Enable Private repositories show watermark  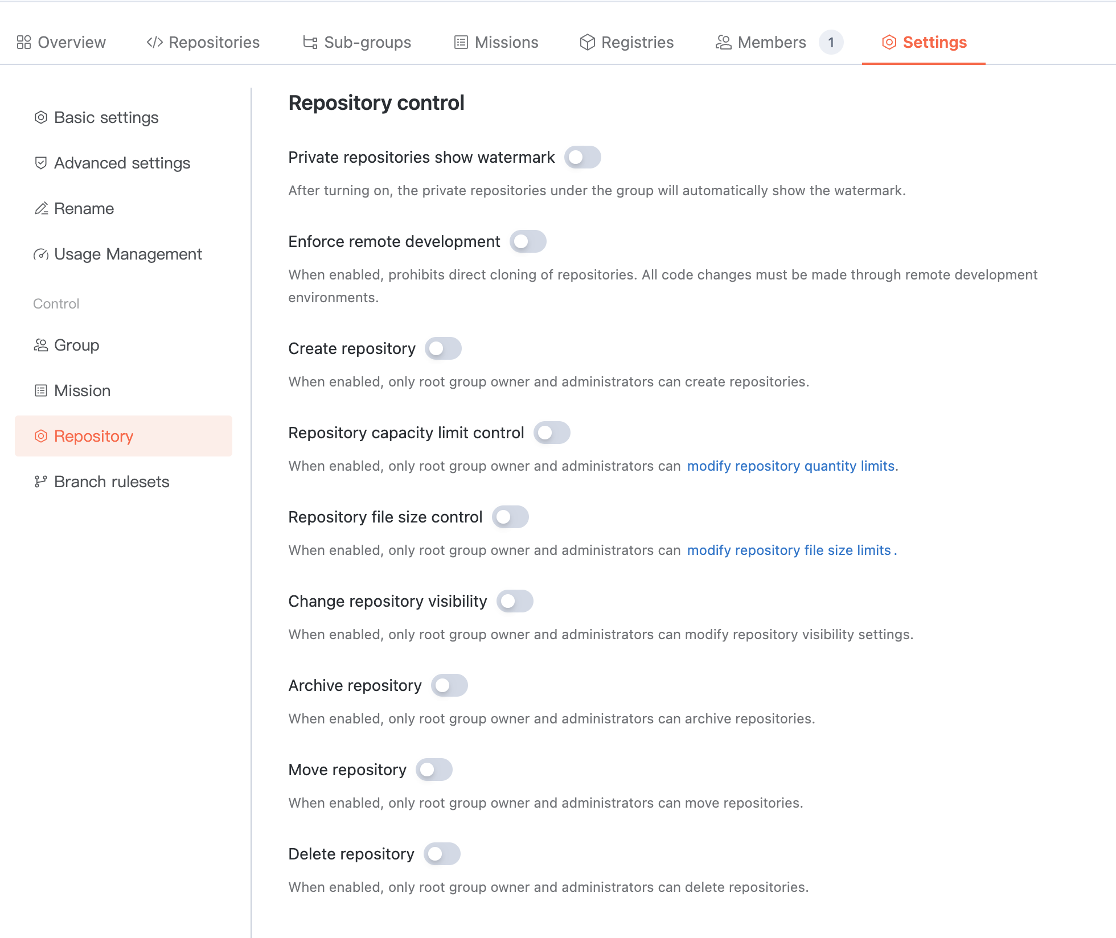(x=582, y=157)
